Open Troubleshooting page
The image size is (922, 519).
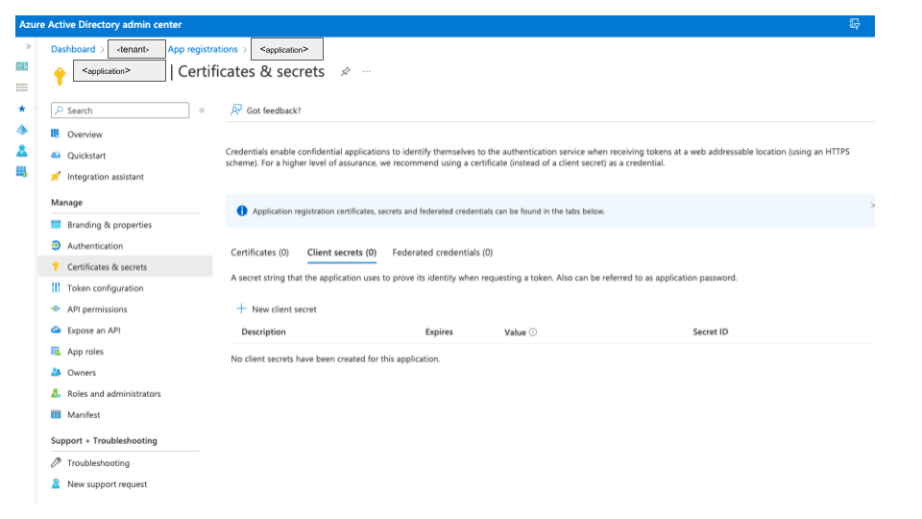tap(98, 463)
